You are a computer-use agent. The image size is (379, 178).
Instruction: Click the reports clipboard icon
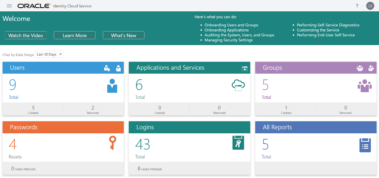click(x=365, y=145)
